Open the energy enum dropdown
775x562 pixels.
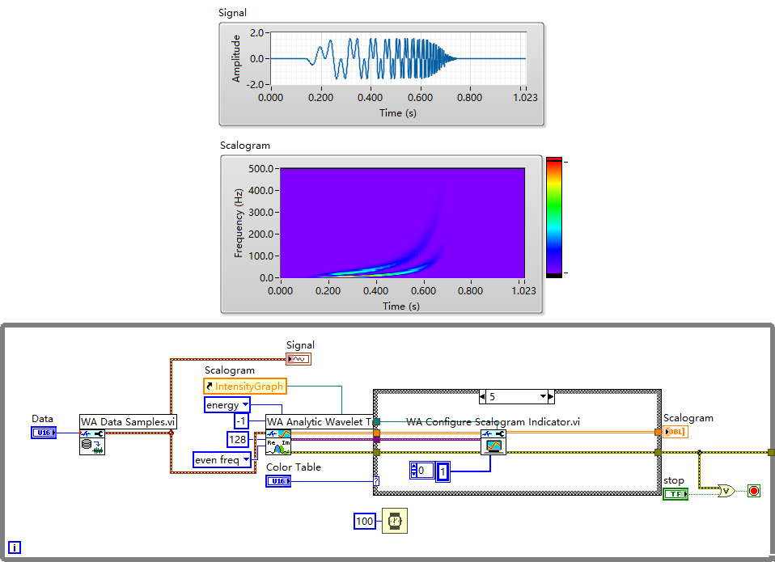coord(245,405)
